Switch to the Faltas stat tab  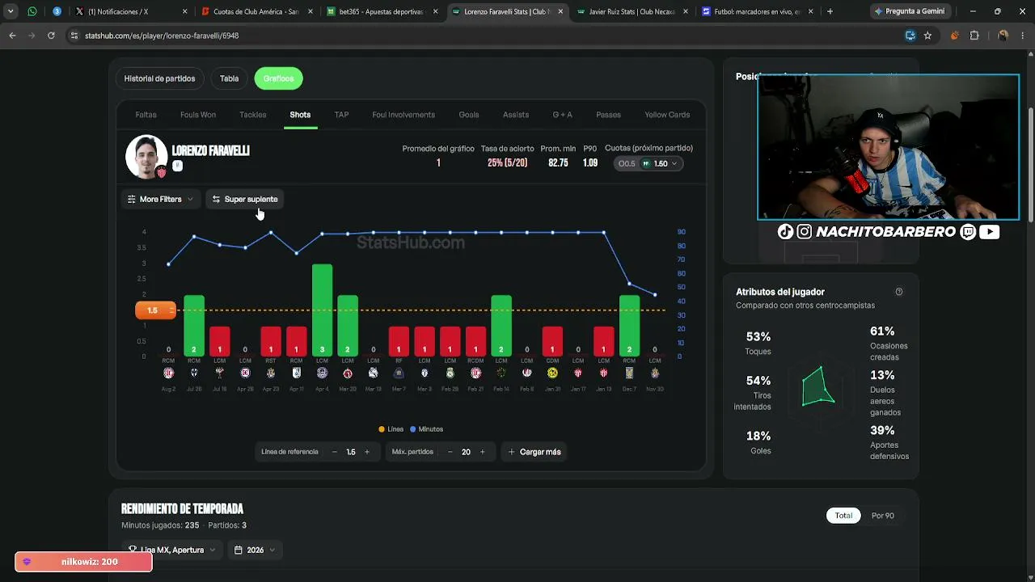point(146,115)
